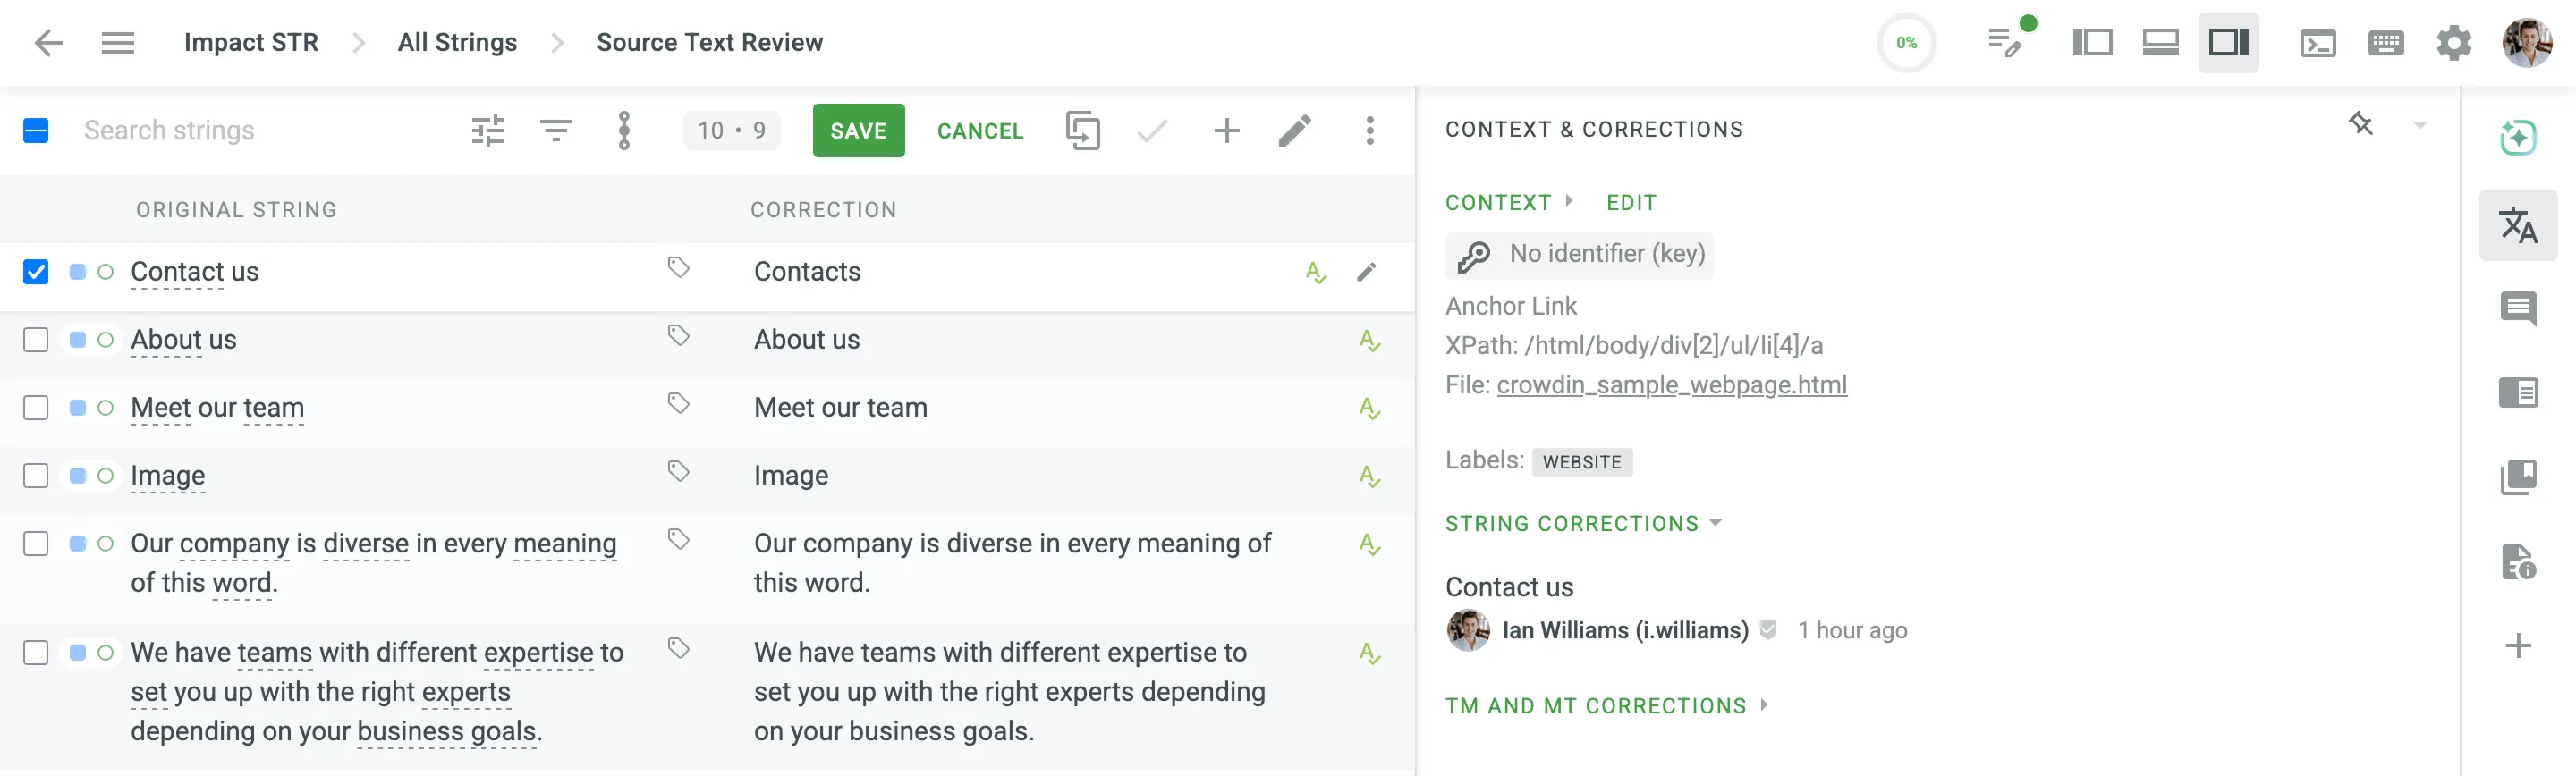Click the 0% progress circle indicator

coord(1906,43)
